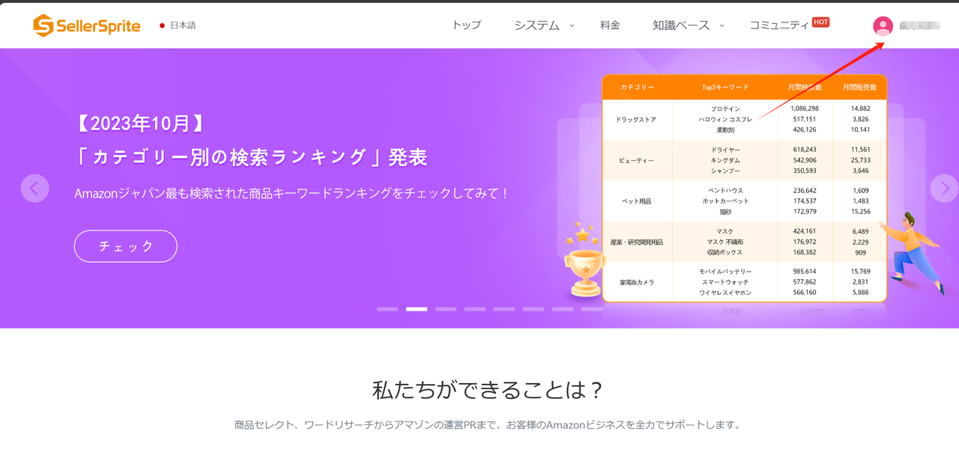
Task: Open the システム menu
Action: tap(536, 25)
